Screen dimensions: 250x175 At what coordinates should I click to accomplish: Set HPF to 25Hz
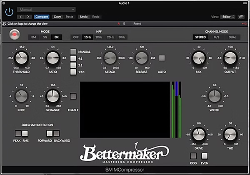pos(110,37)
